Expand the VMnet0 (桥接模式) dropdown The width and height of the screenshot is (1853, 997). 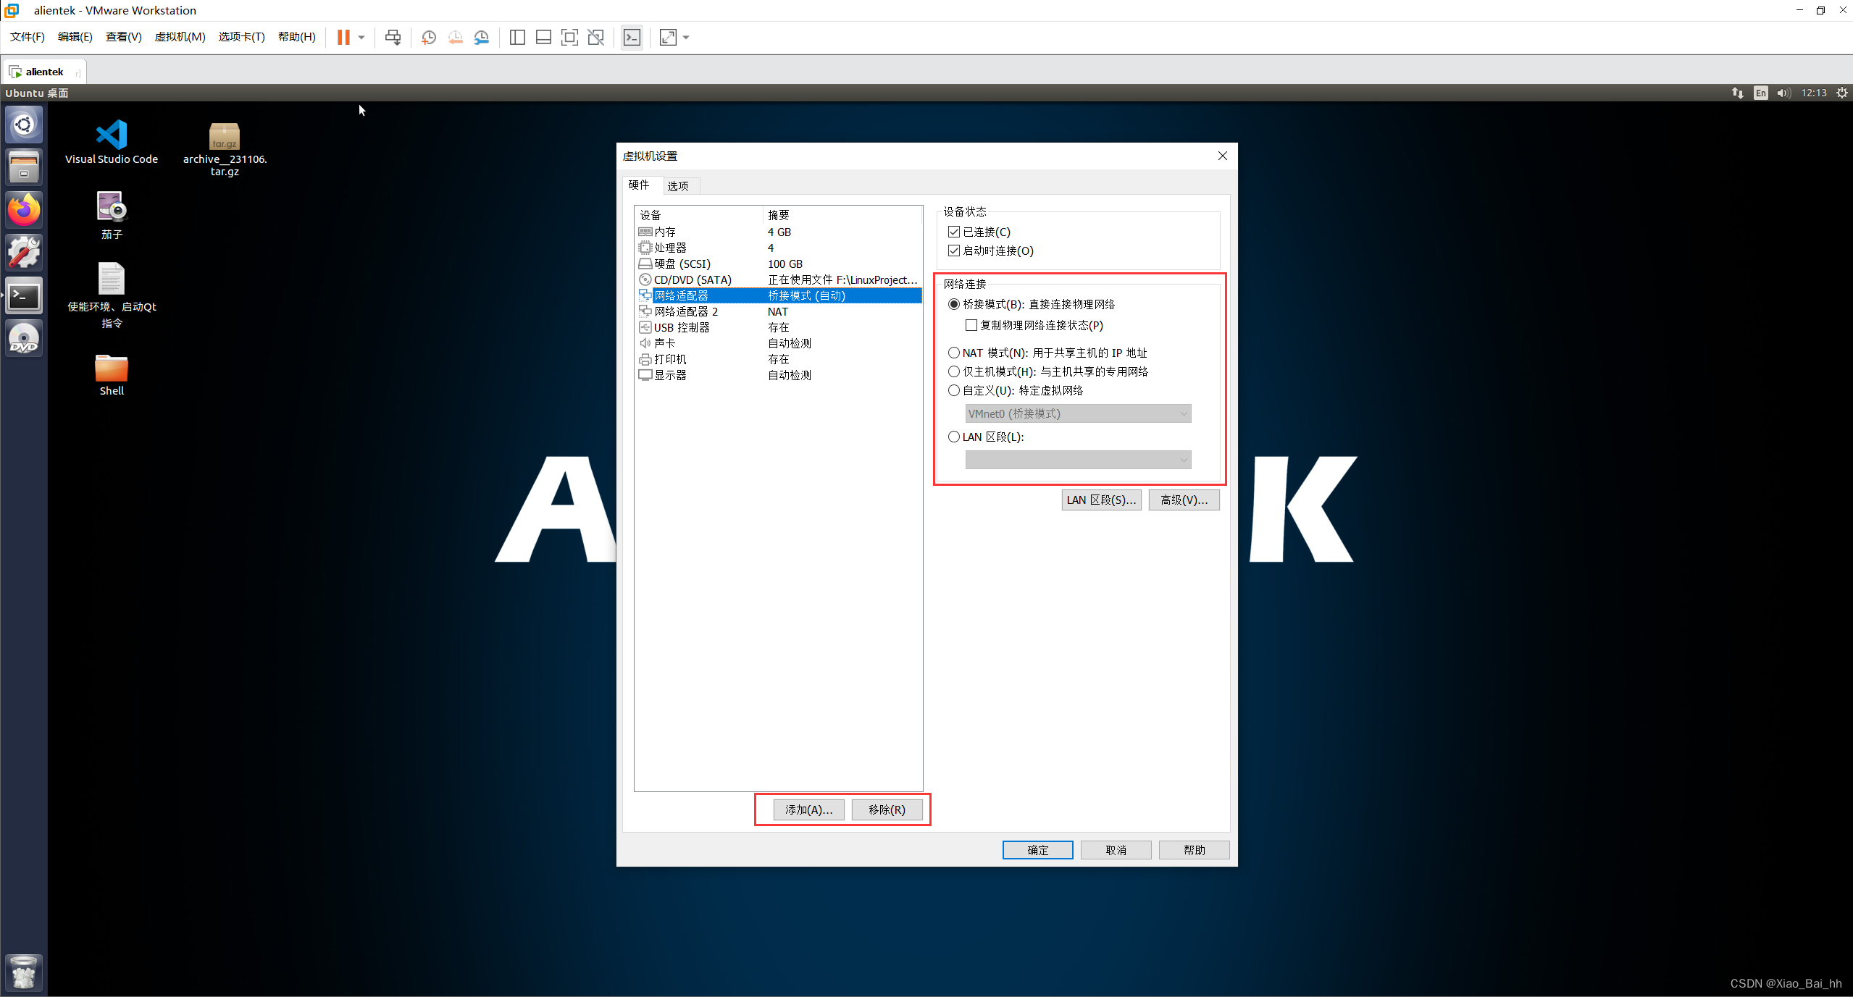tap(1078, 413)
